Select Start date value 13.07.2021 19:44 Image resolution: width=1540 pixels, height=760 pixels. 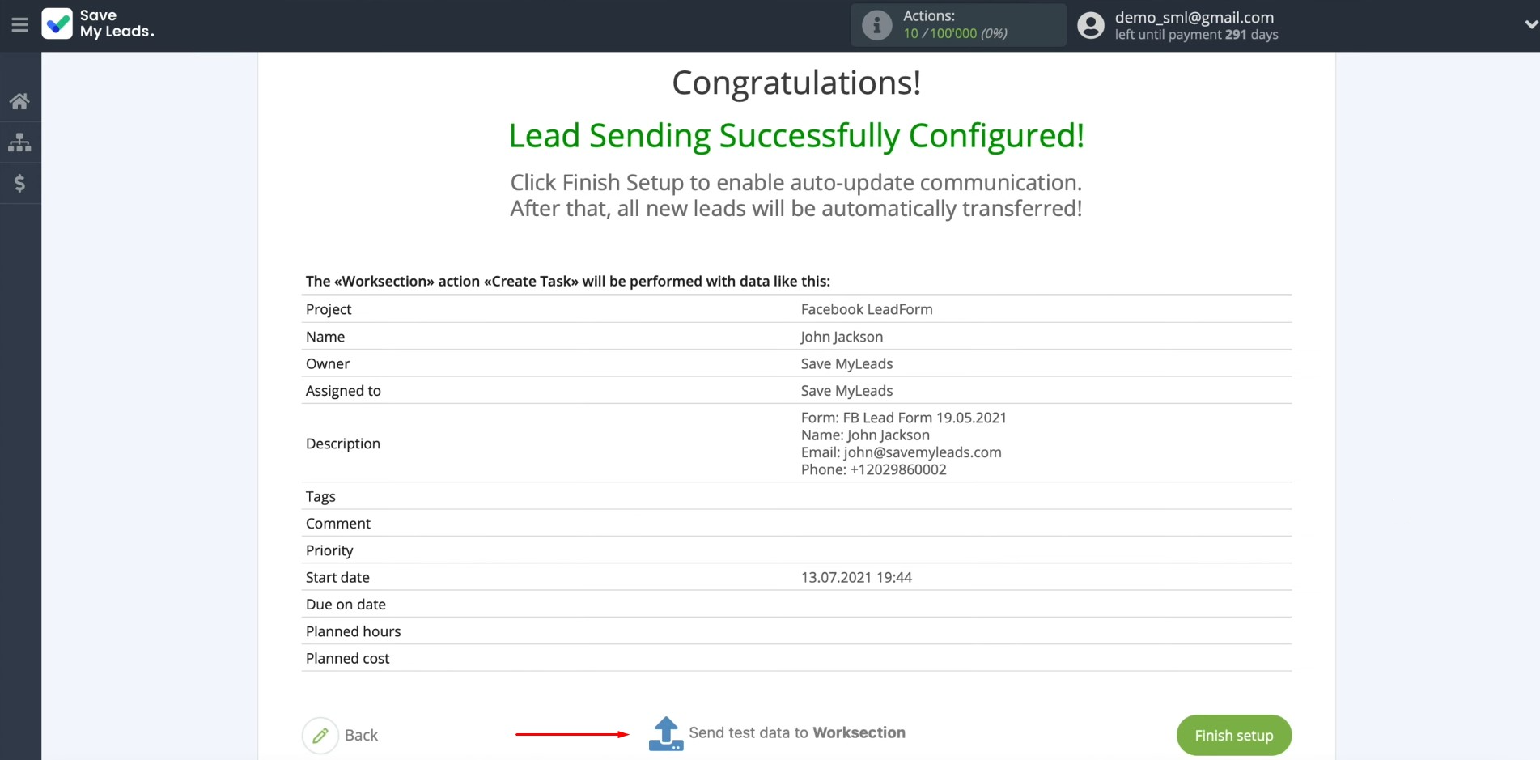click(856, 577)
